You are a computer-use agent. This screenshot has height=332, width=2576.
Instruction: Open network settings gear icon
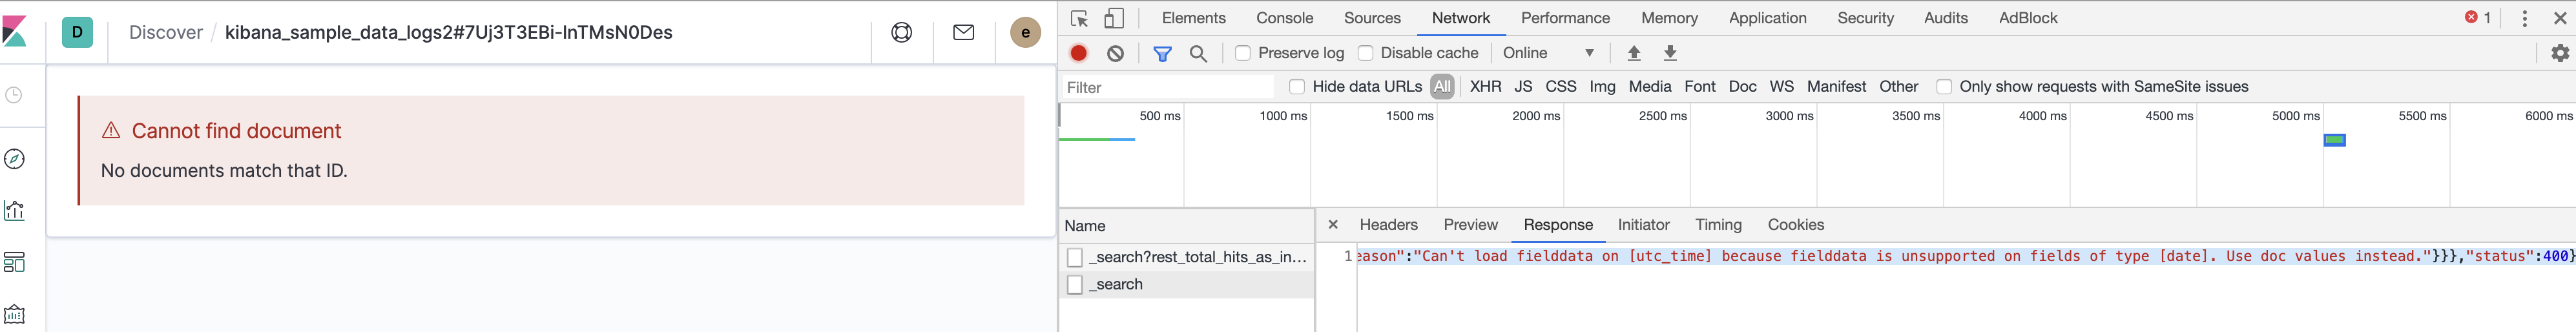(2560, 53)
